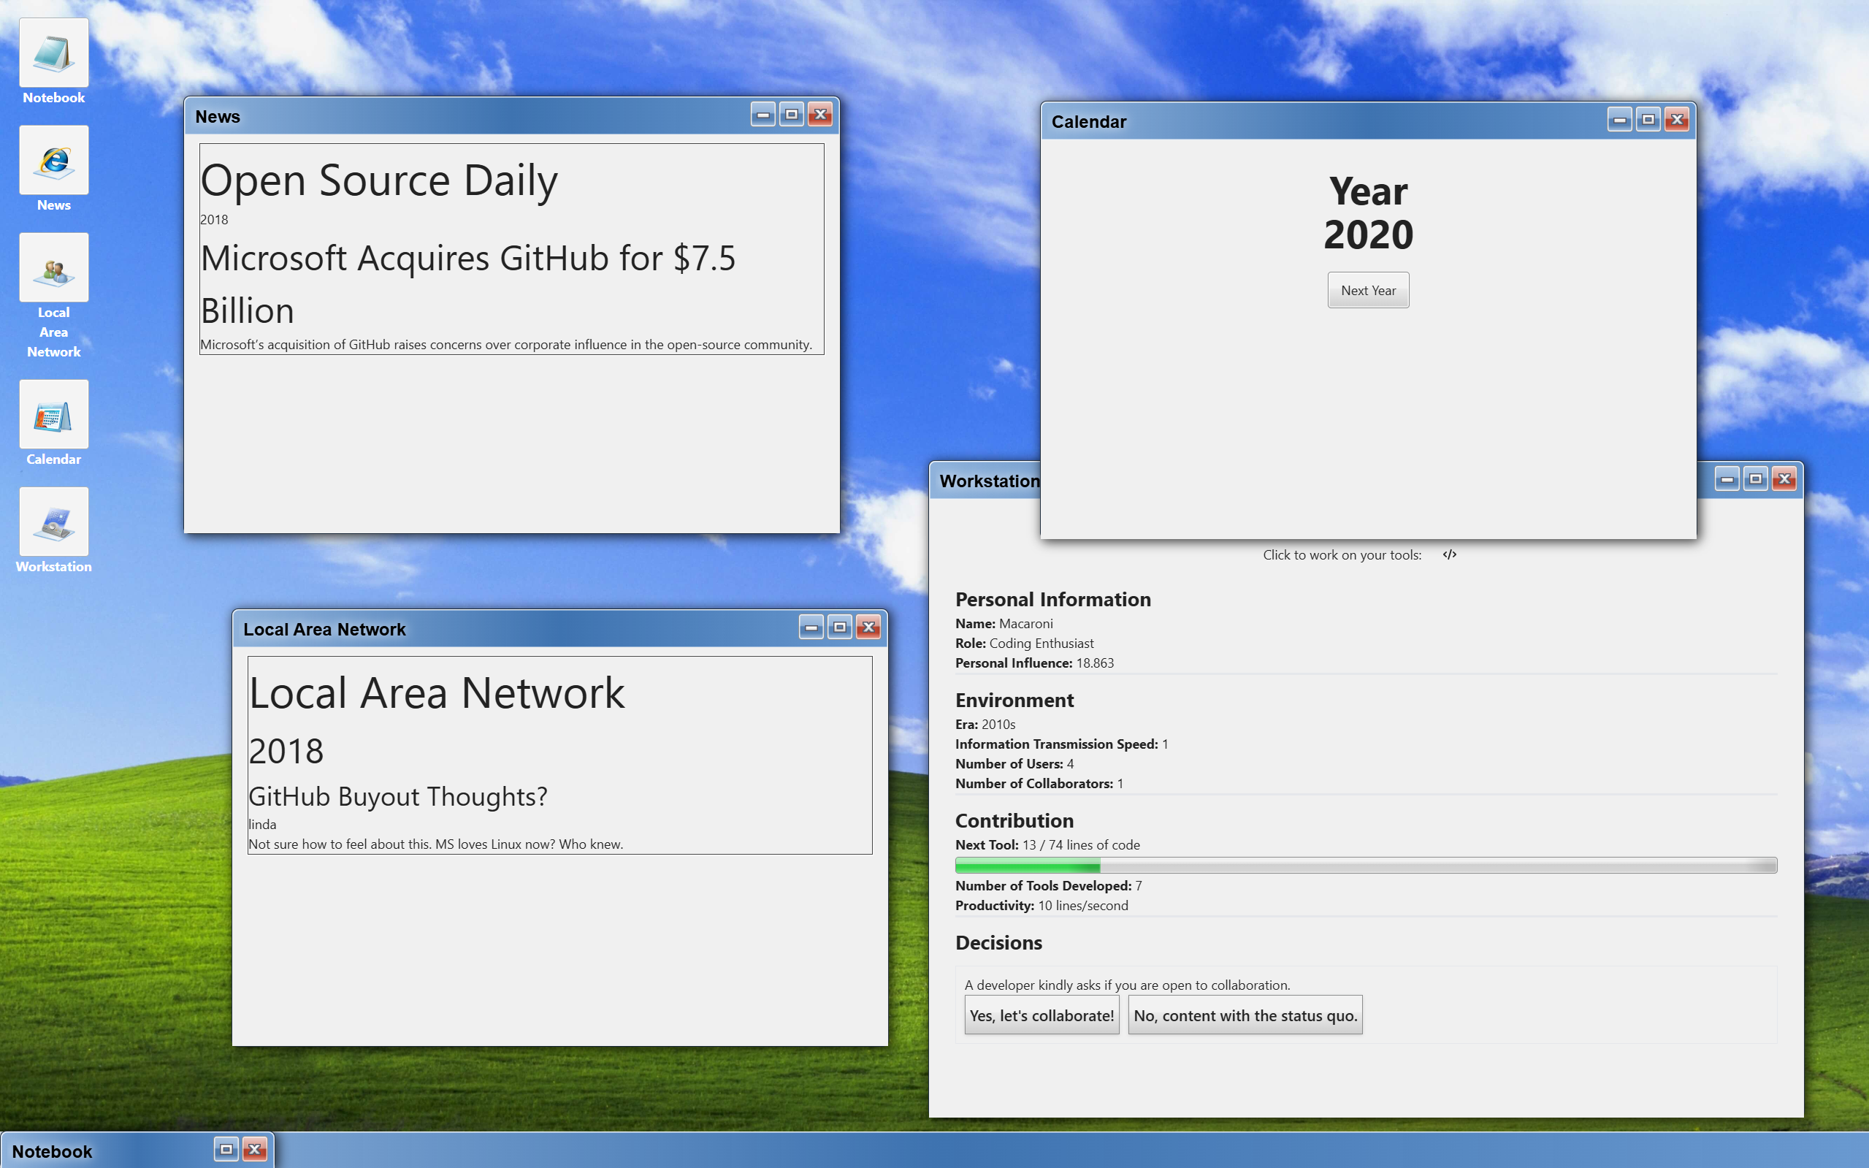Screen dimensions: 1869x1168
Task: Close the Calendar window
Action: pyautogui.click(x=1677, y=120)
